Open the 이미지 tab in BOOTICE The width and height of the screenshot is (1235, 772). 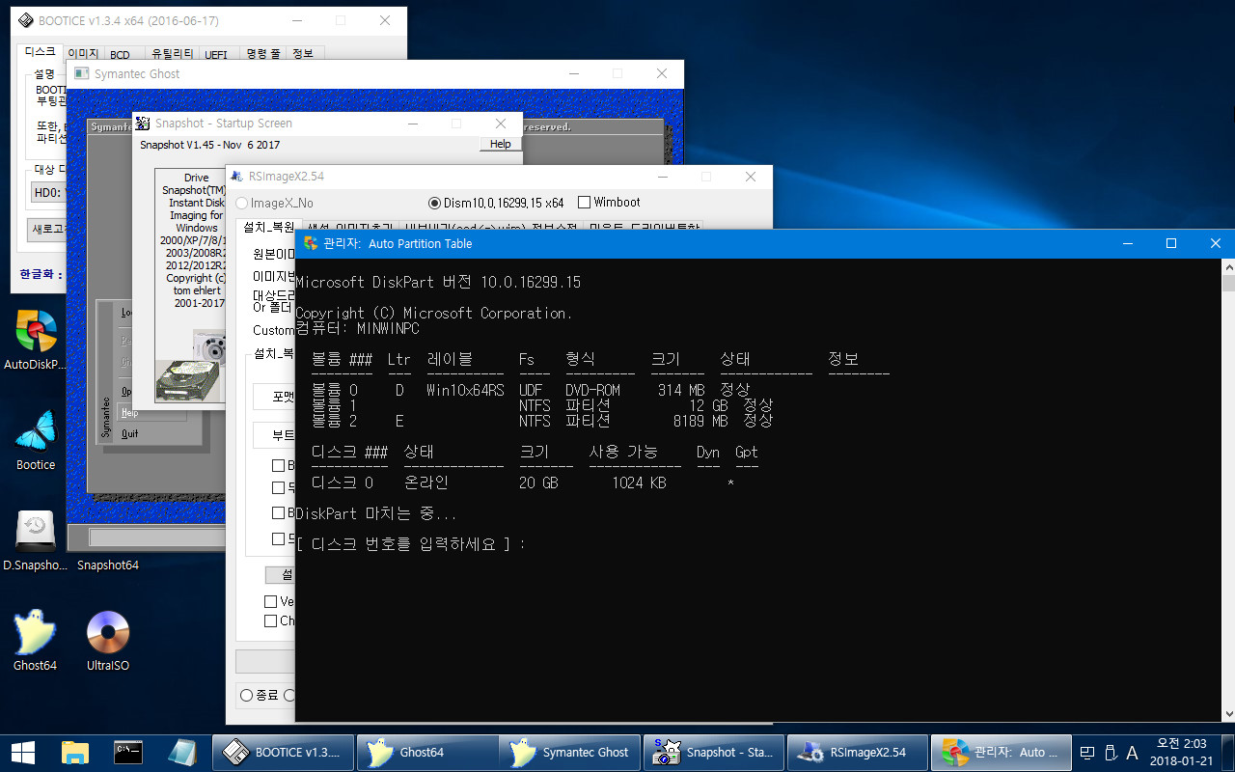(83, 55)
